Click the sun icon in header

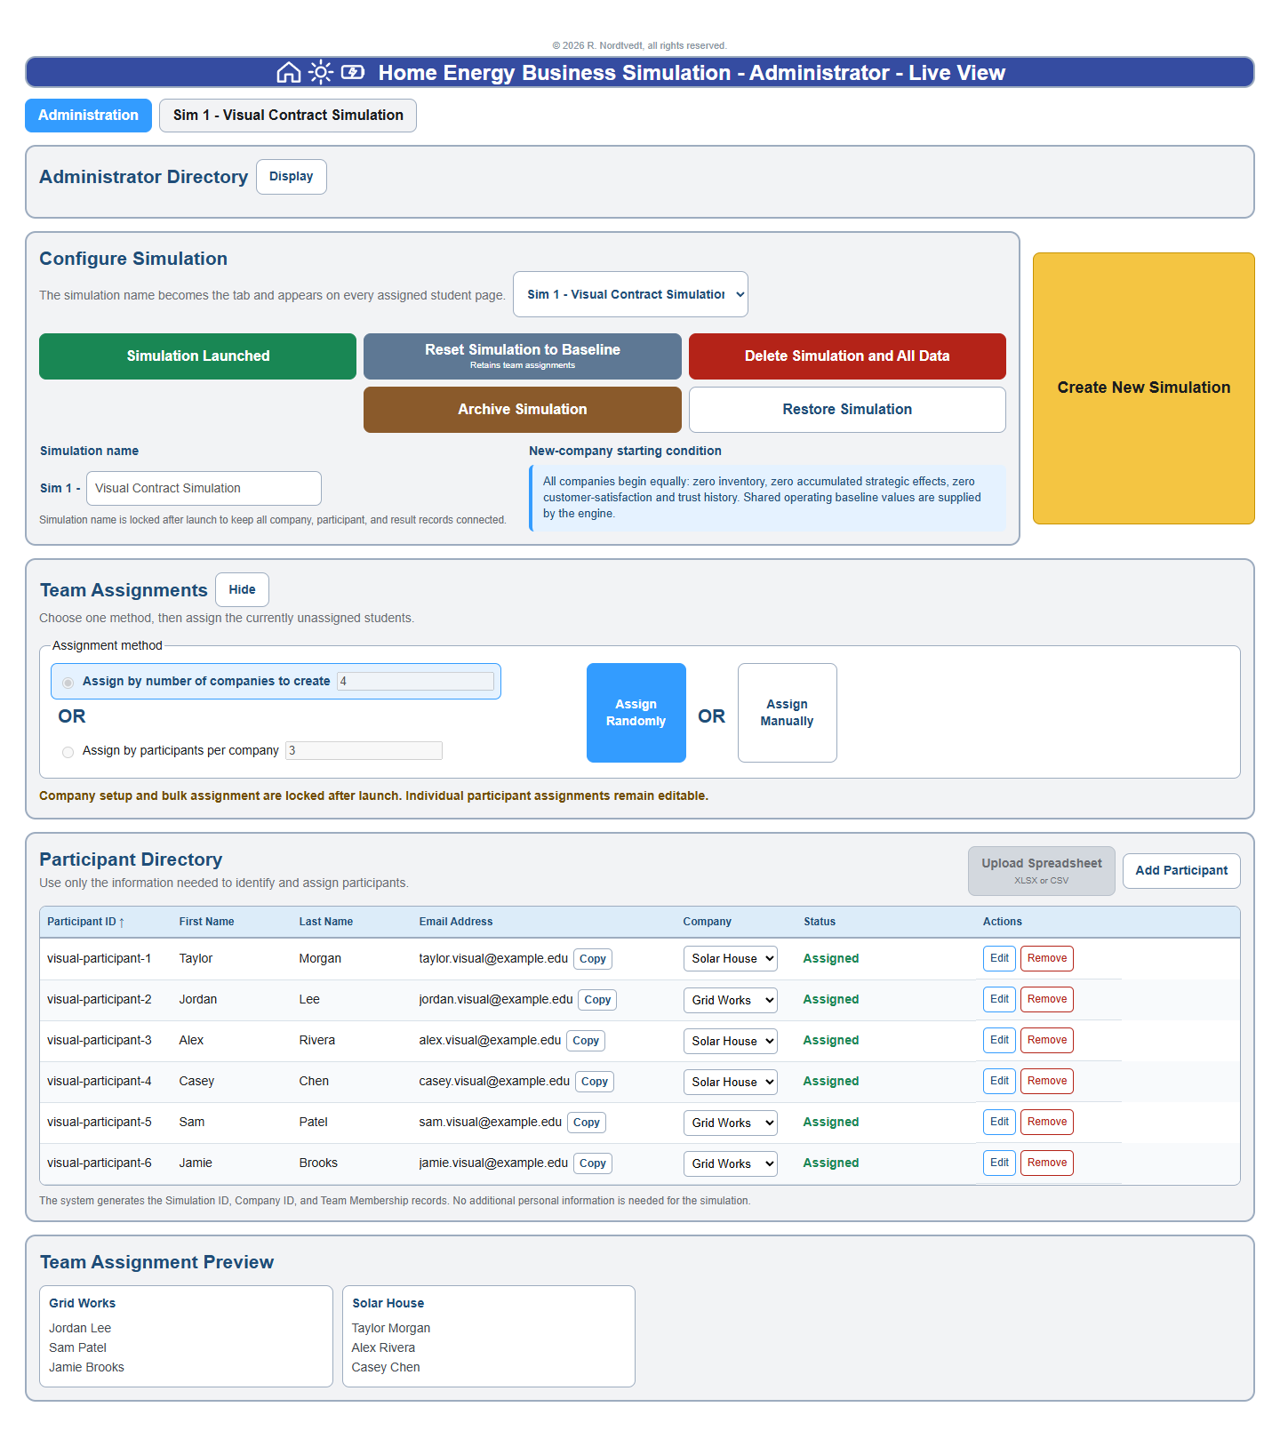pos(321,73)
